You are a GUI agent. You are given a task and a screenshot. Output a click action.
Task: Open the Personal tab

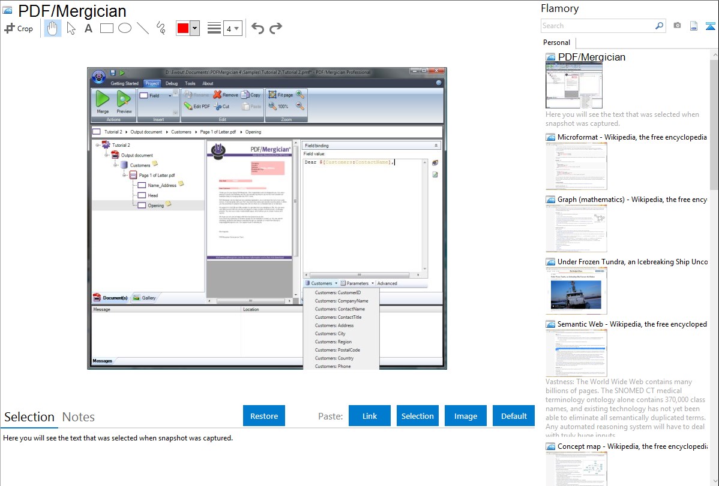557,42
